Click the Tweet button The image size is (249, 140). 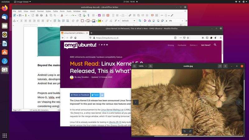[x=95, y=95]
